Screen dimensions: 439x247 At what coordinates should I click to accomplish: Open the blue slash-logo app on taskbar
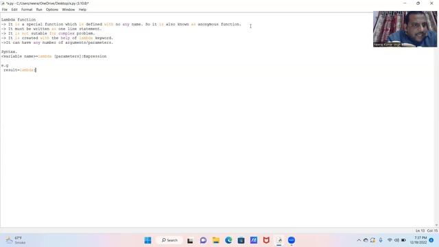click(x=254, y=240)
